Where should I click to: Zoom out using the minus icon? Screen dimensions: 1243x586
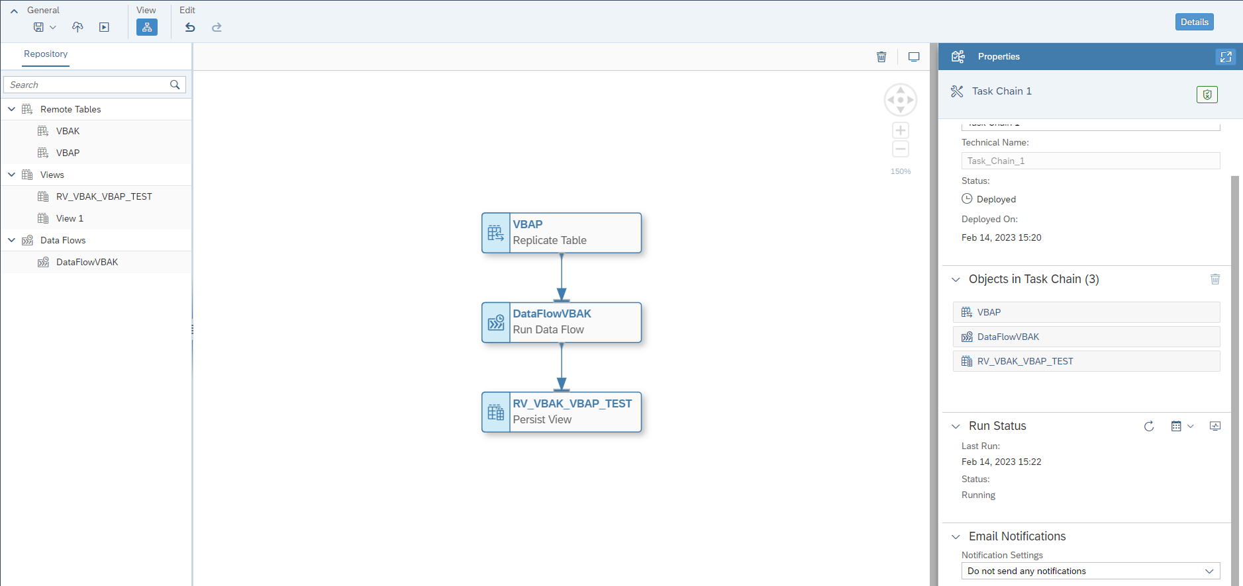click(x=900, y=149)
